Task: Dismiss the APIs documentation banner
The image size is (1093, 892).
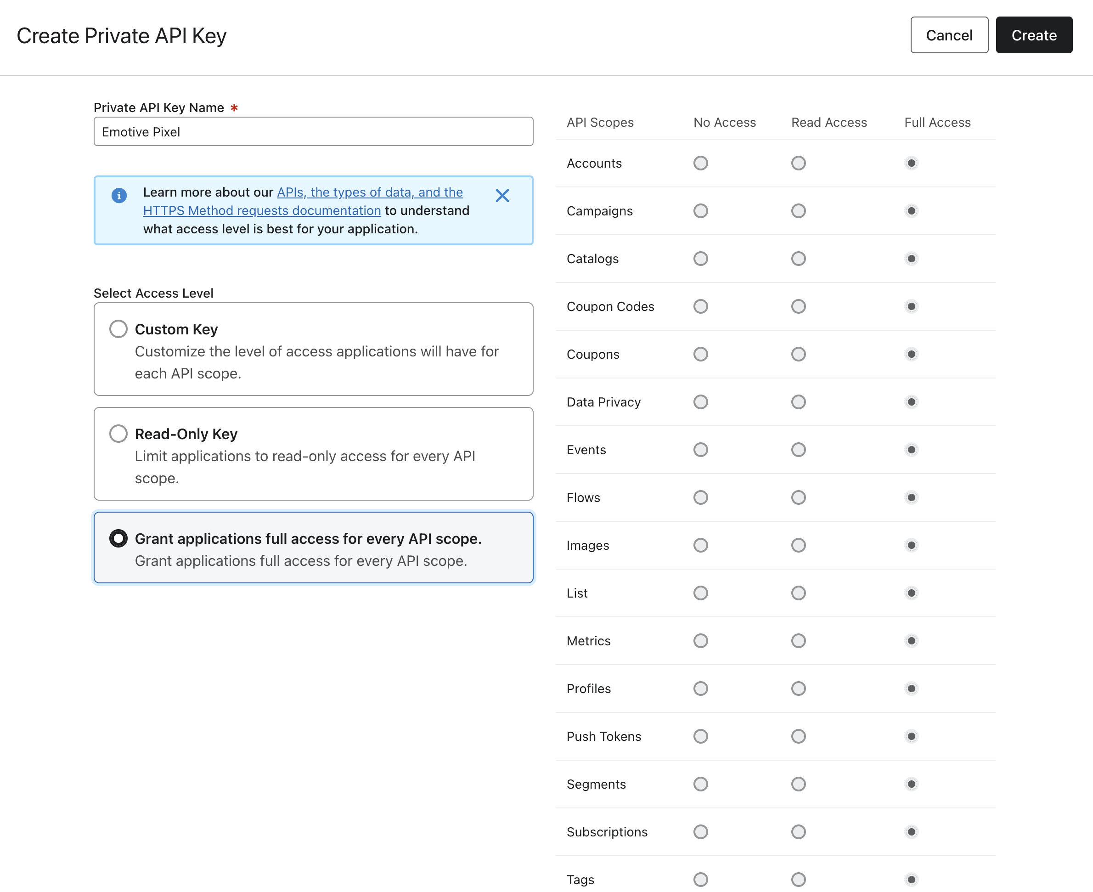Action: tap(502, 196)
